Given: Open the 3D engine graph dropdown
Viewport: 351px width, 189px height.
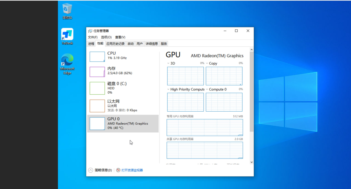Looking at the screenshot, I should tap(168, 63).
